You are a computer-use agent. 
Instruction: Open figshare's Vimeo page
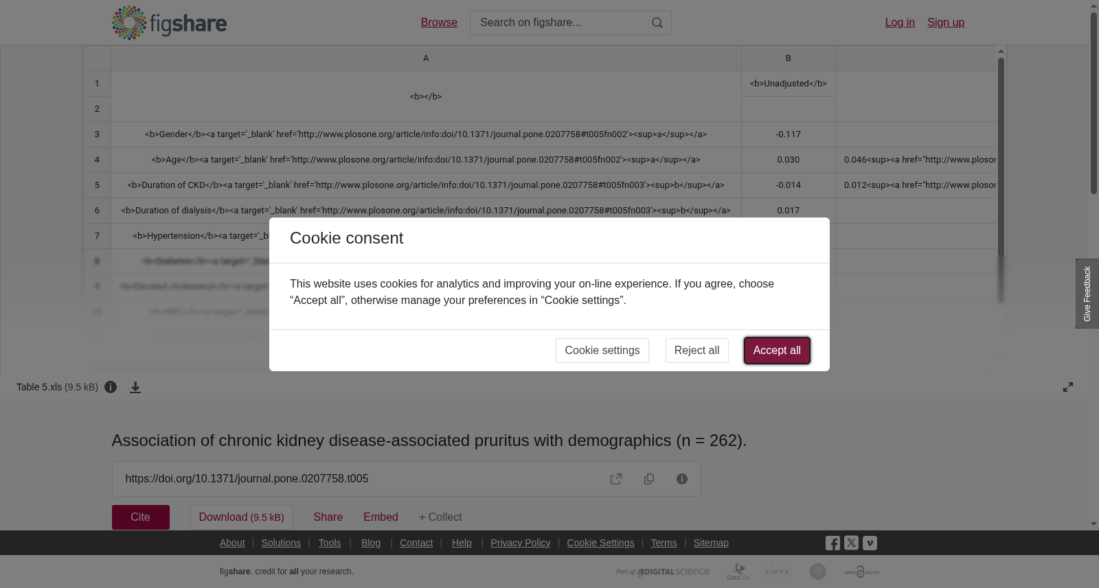click(x=870, y=543)
